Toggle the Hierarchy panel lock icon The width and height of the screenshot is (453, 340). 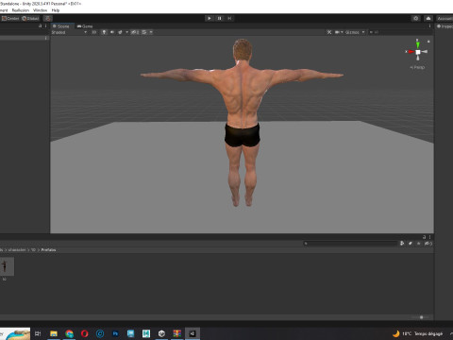tap(40, 25)
